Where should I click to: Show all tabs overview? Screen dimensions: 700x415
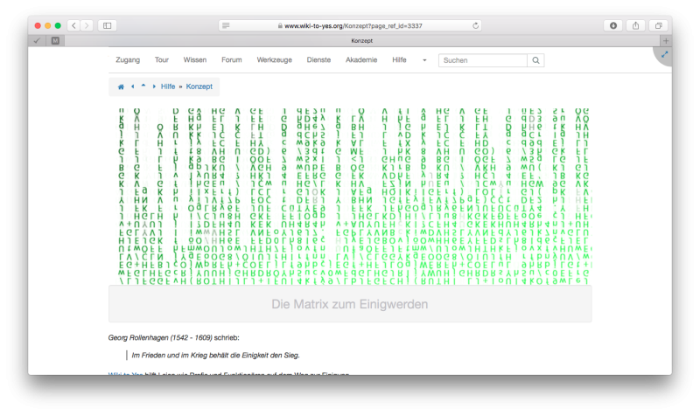click(x=659, y=25)
